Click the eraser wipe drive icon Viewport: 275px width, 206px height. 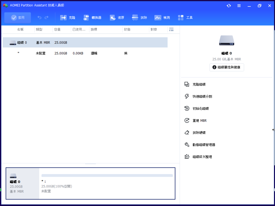click(187, 133)
